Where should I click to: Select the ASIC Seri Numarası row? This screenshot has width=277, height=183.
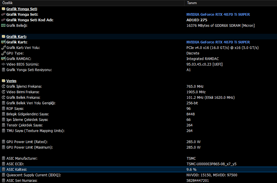[138, 181]
